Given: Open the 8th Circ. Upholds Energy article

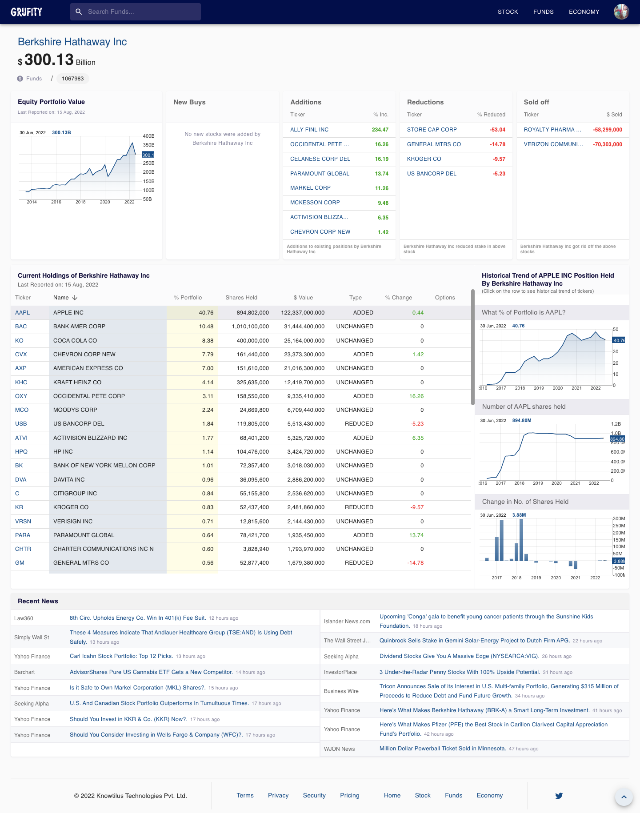Looking at the screenshot, I should pyautogui.click(x=138, y=618).
